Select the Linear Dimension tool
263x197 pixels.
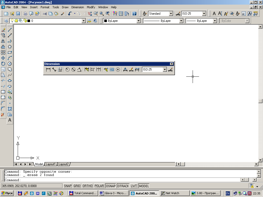[48, 70]
